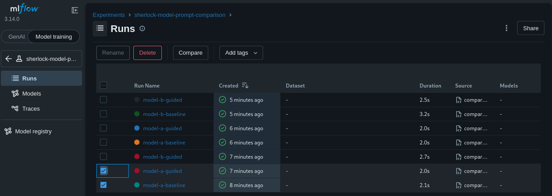The width and height of the screenshot is (552, 196).
Task: Switch to the GenAI mode tab
Action: pos(16,36)
